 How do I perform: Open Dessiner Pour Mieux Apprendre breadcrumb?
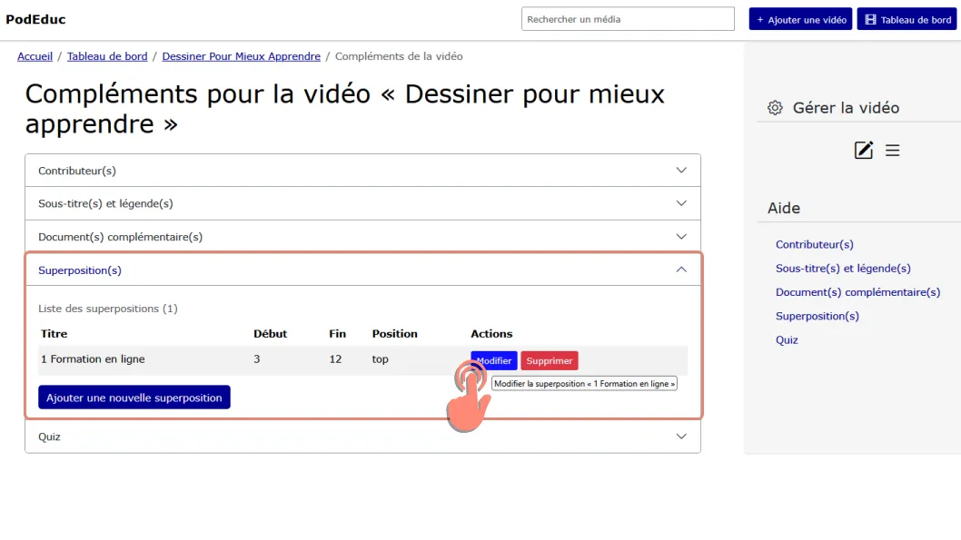[241, 56]
